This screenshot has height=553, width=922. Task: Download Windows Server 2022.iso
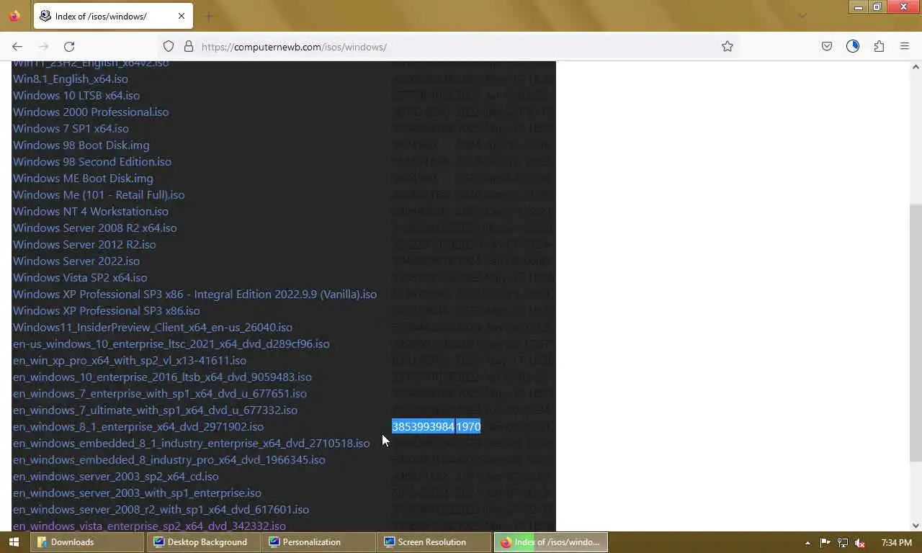point(76,261)
